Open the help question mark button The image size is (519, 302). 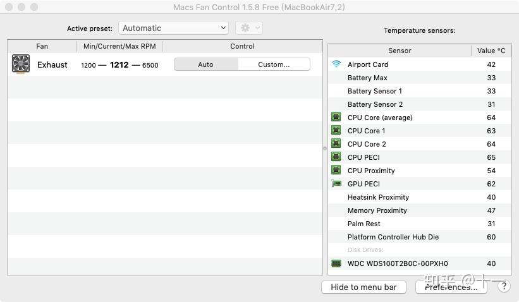point(504,286)
